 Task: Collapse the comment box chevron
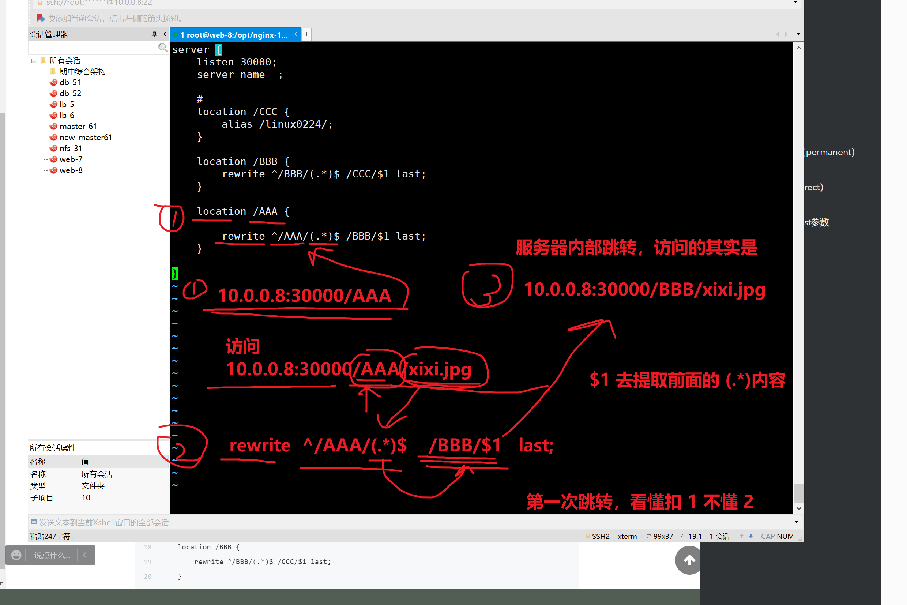pyautogui.click(x=85, y=555)
